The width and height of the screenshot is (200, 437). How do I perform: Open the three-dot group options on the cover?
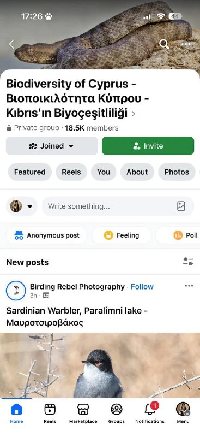coord(186,44)
